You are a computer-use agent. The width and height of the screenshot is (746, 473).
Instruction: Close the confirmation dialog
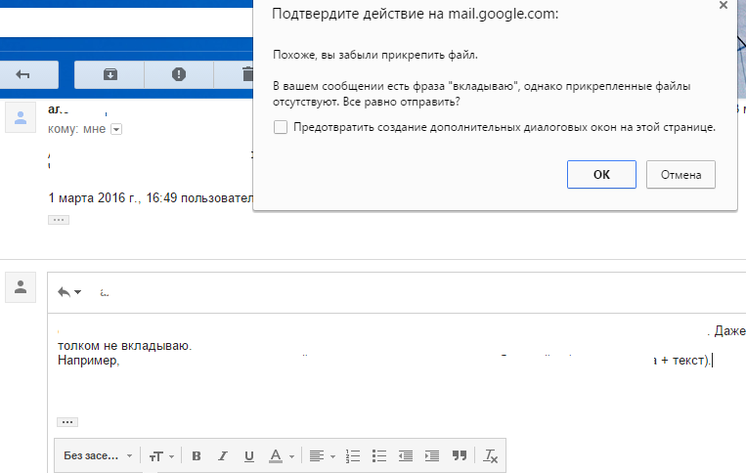click(x=724, y=5)
